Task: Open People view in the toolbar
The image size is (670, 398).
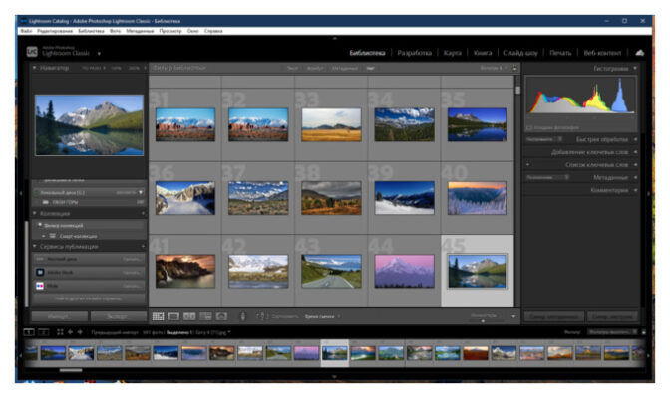Action: pos(221,316)
